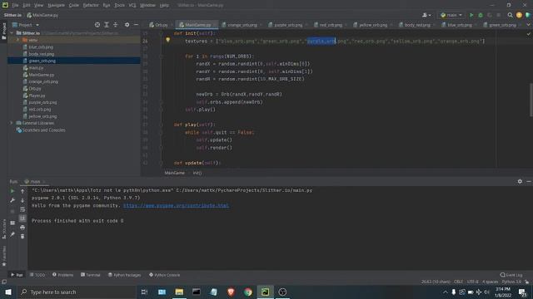Viewport: 533px width, 299px height.
Task: Click the Select Opened File target icon
Action: coord(97,25)
